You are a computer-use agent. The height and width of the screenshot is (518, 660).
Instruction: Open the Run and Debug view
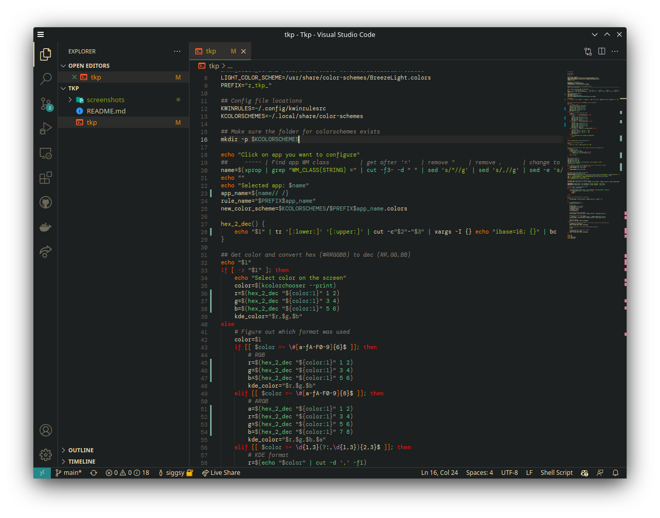click(46, 128)
